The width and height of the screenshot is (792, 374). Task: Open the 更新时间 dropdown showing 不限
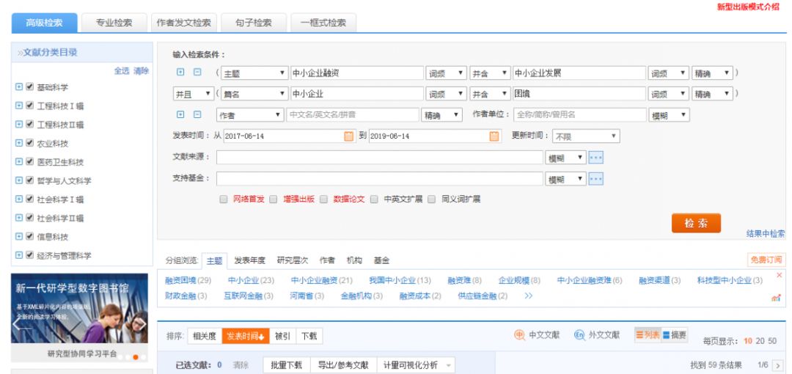click(x=586, y=136)
